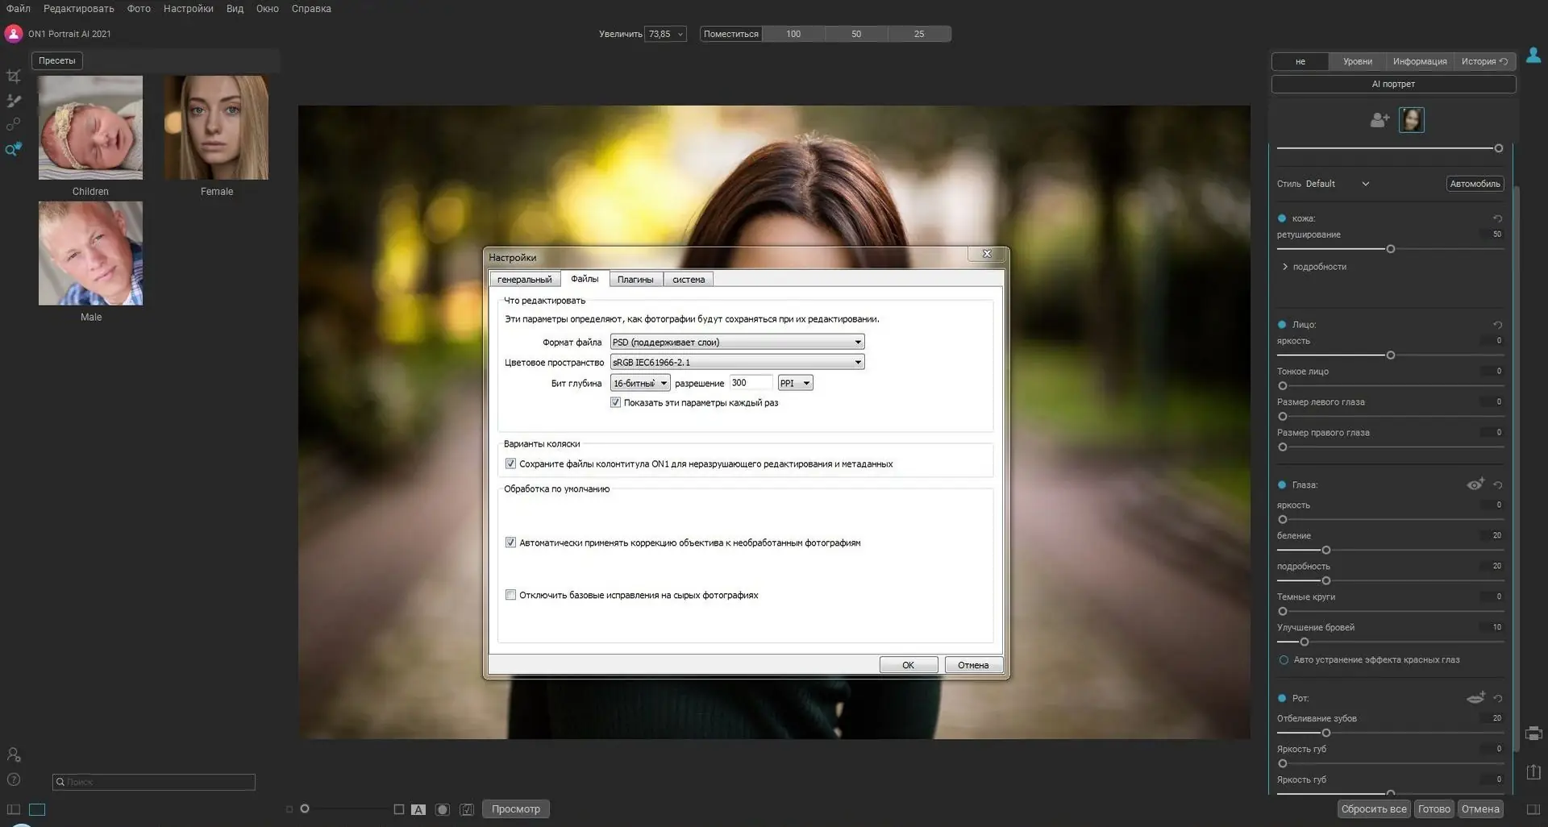This screenshot has width=1548, height=827.
Task: Open the Справка menu
Action: (311, 9)
